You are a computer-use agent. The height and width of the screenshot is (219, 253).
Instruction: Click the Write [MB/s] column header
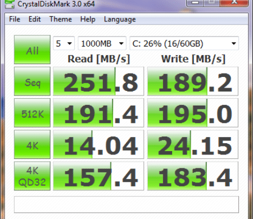tap(193, 59)
